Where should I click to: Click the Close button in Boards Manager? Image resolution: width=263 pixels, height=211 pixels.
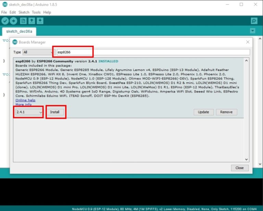pyautogui.click(x=239, y=168)
